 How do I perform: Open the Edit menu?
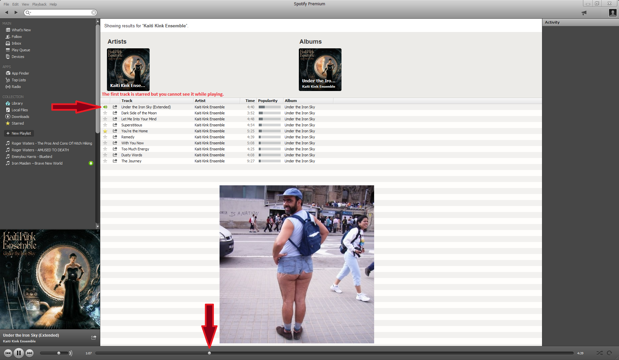[15, 4]
